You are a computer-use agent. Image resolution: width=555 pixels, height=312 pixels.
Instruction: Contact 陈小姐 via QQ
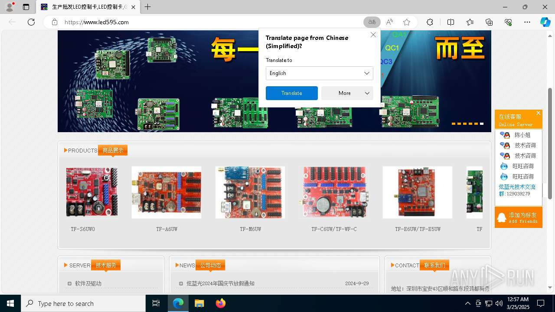[x=515, y=135]
